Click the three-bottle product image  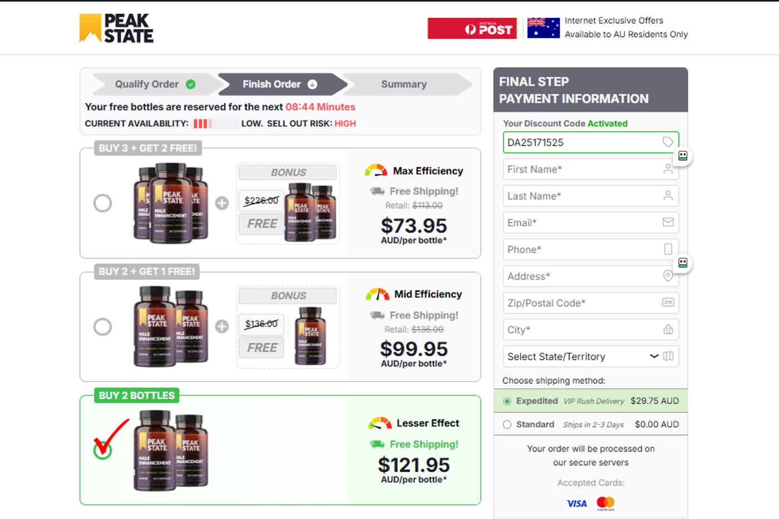coord(171,202)
